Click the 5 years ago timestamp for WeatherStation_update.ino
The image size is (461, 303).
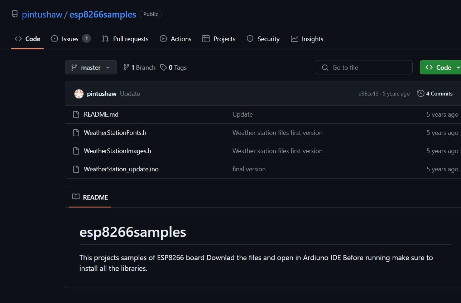pyautogui.click(x=442, y=169)
